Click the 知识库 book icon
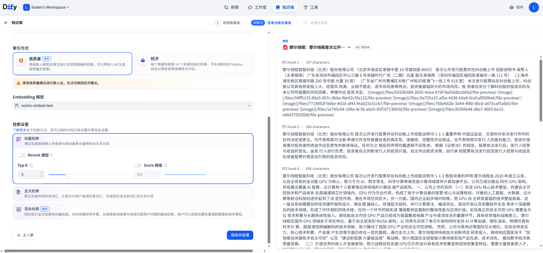The height and width of the screenshot is (253, 543). pos(278,7)
